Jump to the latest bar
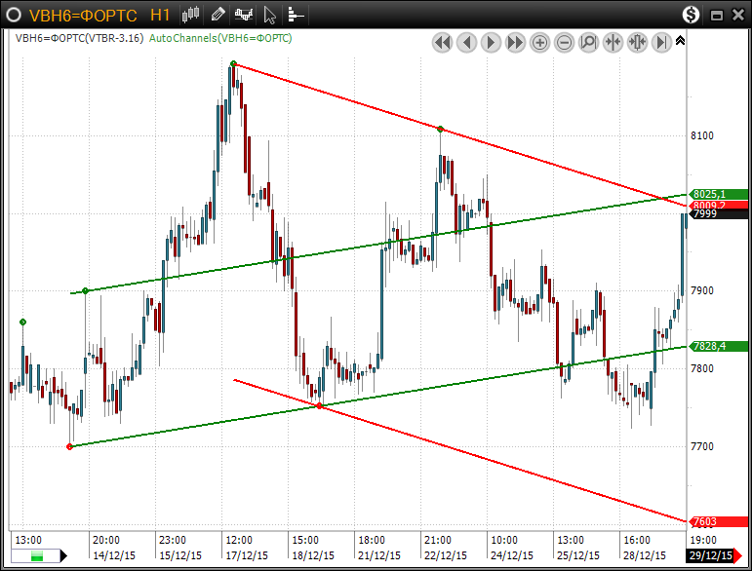The image size is (752, 571). click(662, 42)
